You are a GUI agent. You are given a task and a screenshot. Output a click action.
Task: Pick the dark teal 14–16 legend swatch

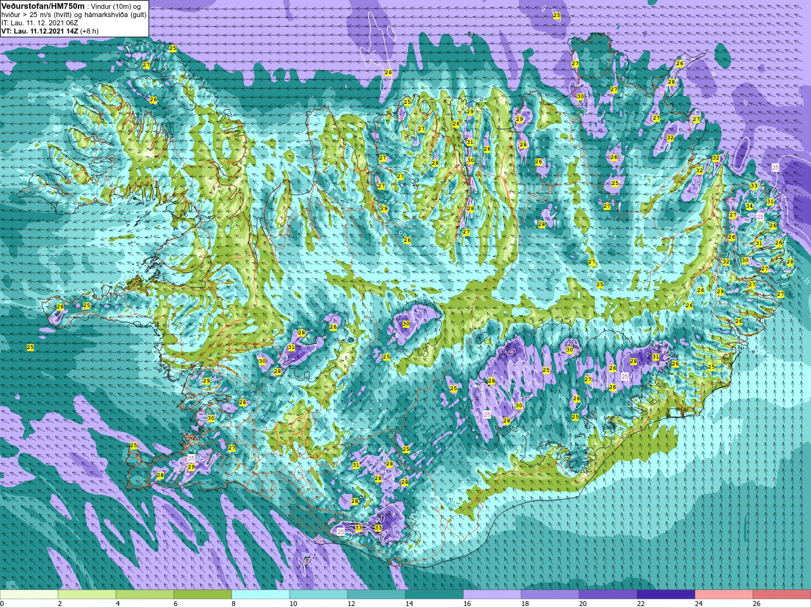tap(435, 595)
